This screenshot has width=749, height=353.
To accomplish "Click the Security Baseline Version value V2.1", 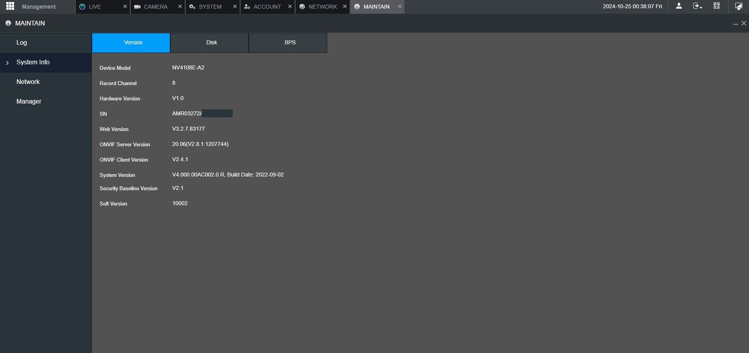I will [178, 188].
